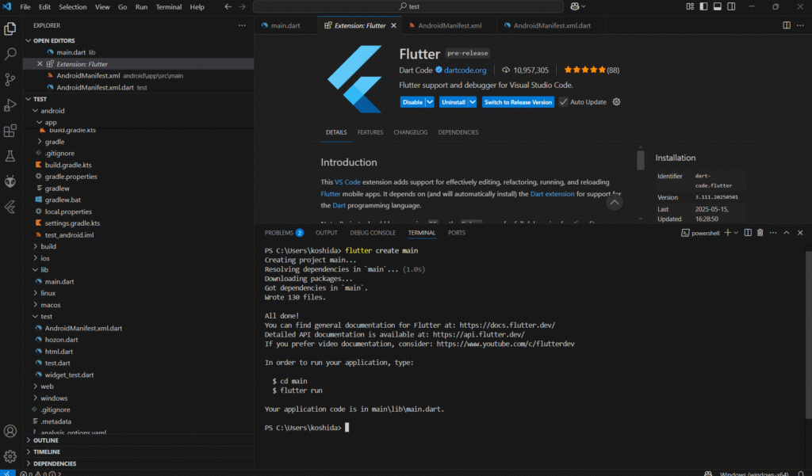The image size is (812, 476).
Task: Open the File menu
Action: [x=25, y=6]
